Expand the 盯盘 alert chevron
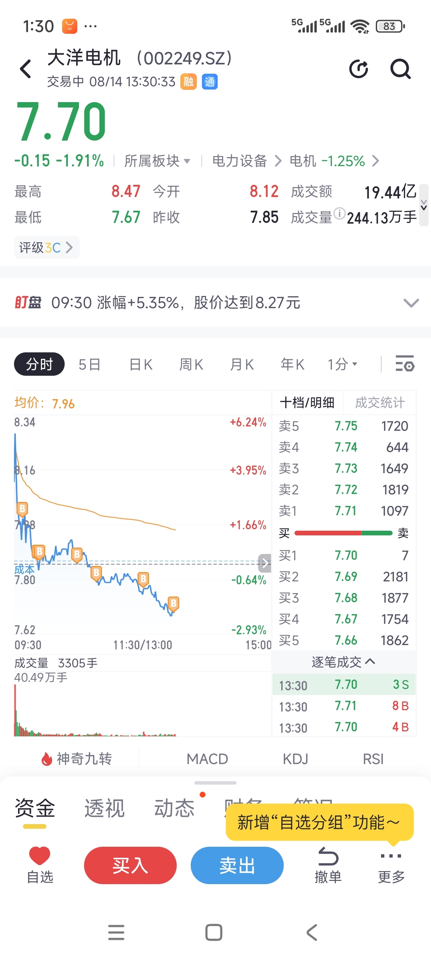This screenshot has height=960, width=431. click(411, 303)
